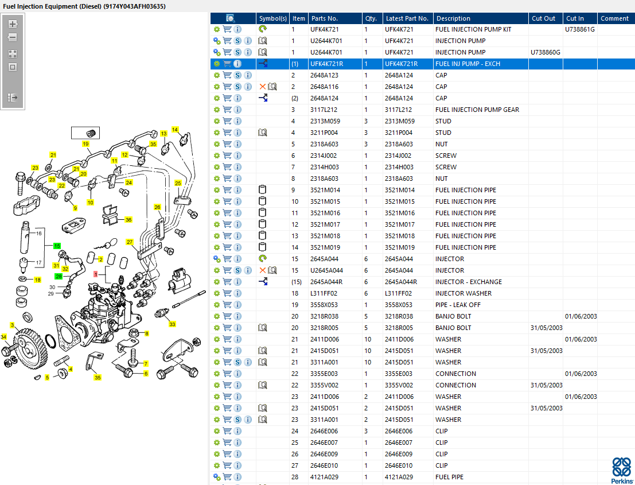The image size is (635, 485).
Task: Sort by the Parts No. column header
Action: click(335, 18)
